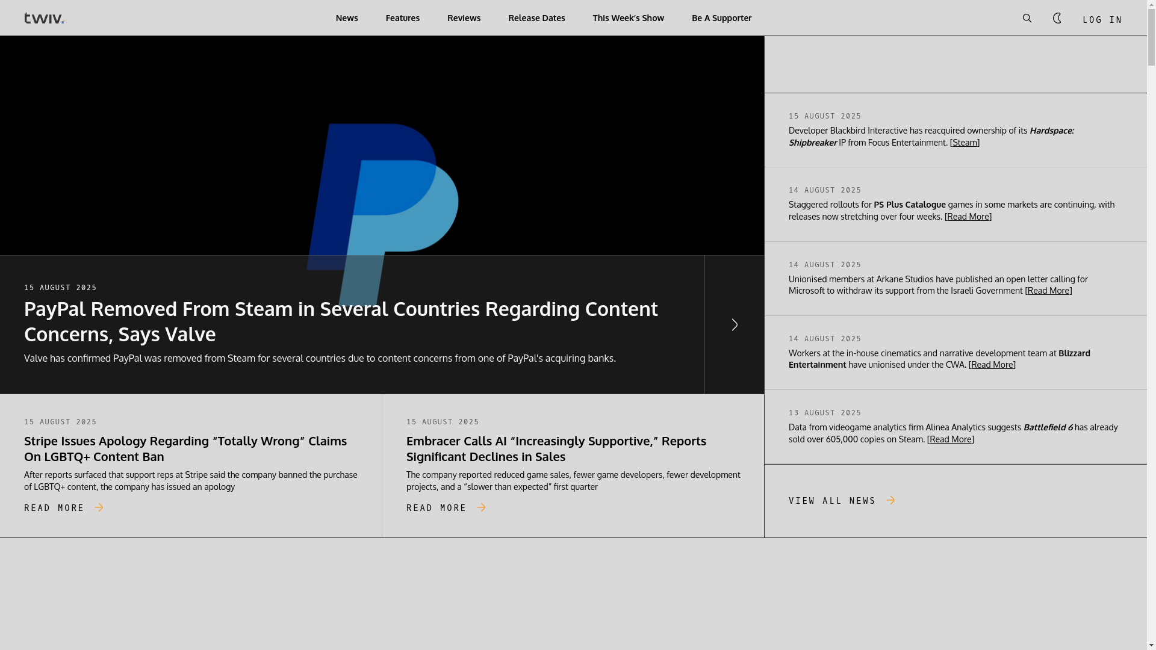1156x650 pixels.
Task: Click arrow icon beside Embracer READ MORE
Action: (481, 508)
